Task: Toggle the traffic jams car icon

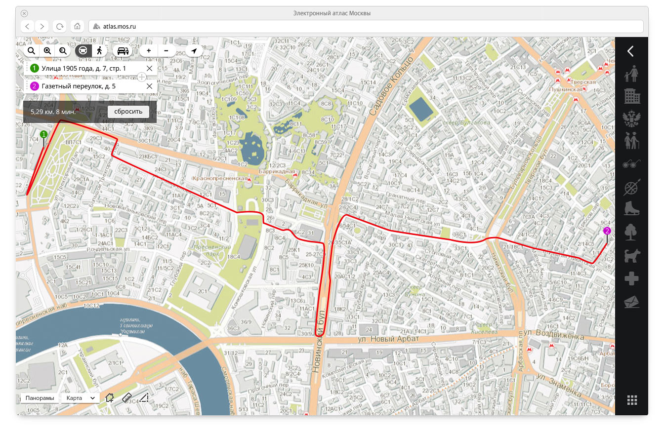Action: [x=122, y=51]
